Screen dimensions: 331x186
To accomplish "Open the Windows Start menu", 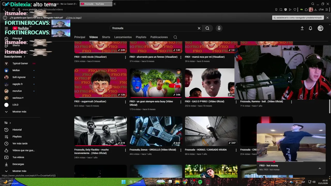I will pyautogui.click(x=124, y=182).
